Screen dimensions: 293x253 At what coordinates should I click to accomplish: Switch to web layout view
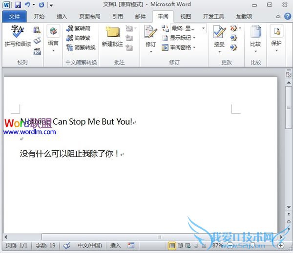pyautogui.click(x=188, y=246)
